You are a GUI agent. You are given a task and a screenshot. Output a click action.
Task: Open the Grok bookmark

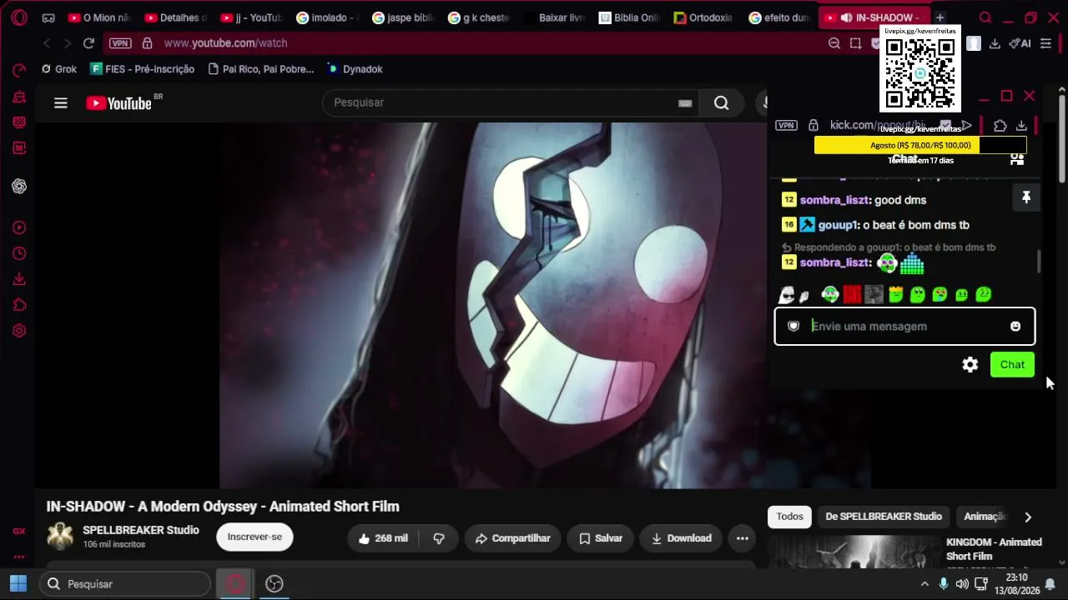pyautogui.click(x=59, y=69)
